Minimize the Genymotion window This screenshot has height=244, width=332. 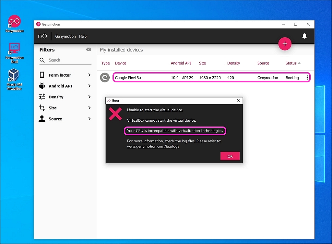283,24
